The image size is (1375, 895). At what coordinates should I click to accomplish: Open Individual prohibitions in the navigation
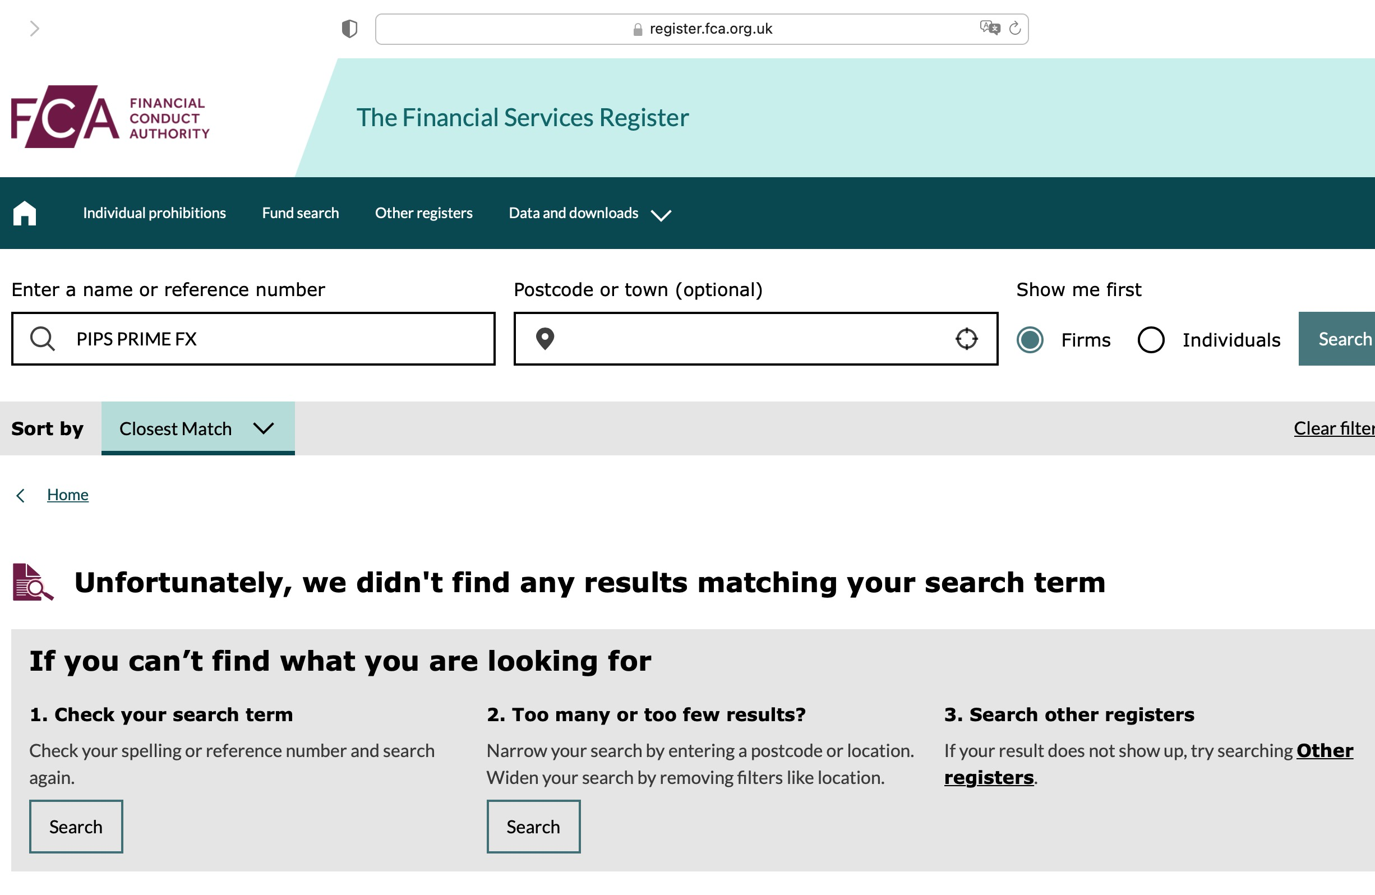[154, 213]
